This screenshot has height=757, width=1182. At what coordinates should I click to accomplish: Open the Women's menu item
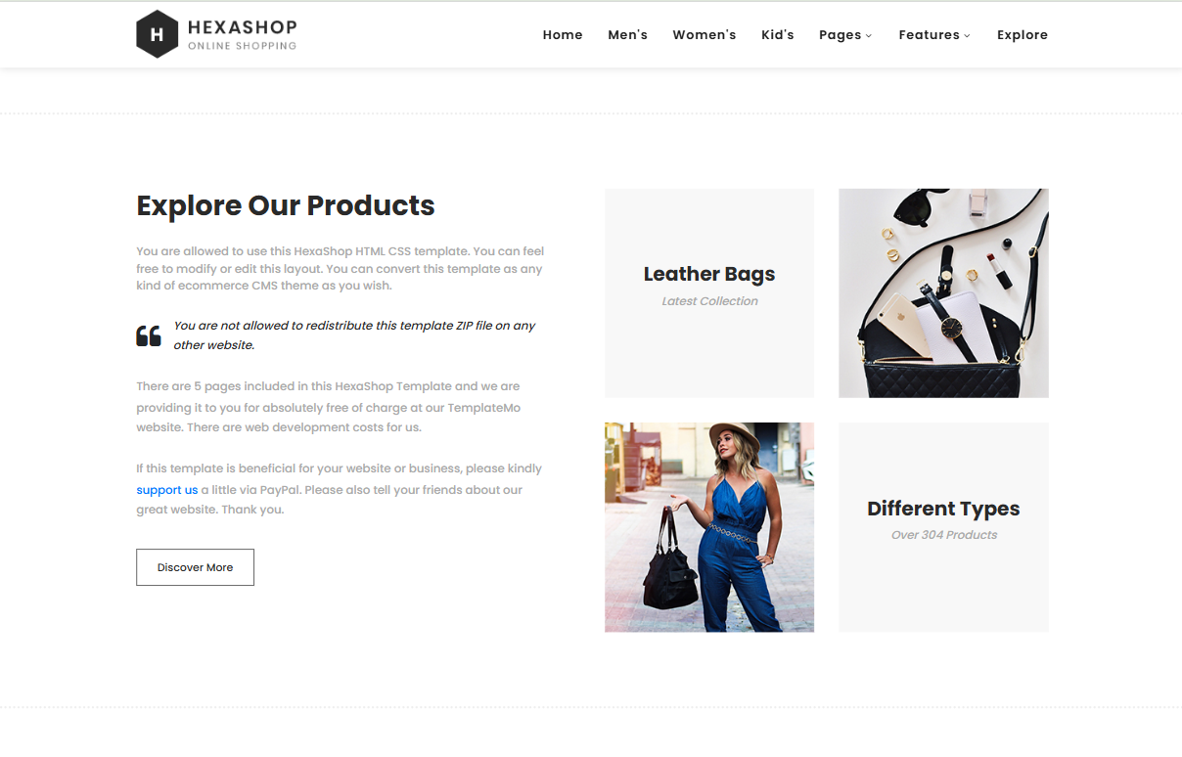point(705,35)
